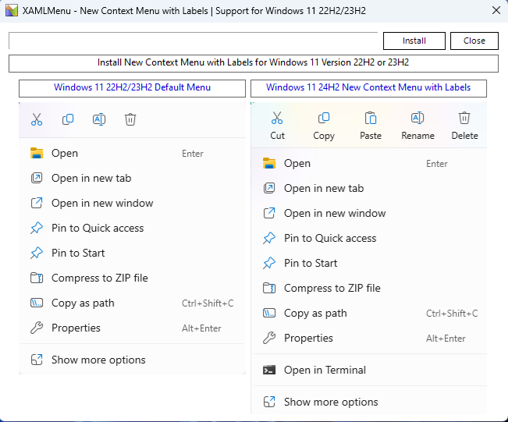Screen dimensions: 508x422
Task: Click the Install button
Action: 414,41
